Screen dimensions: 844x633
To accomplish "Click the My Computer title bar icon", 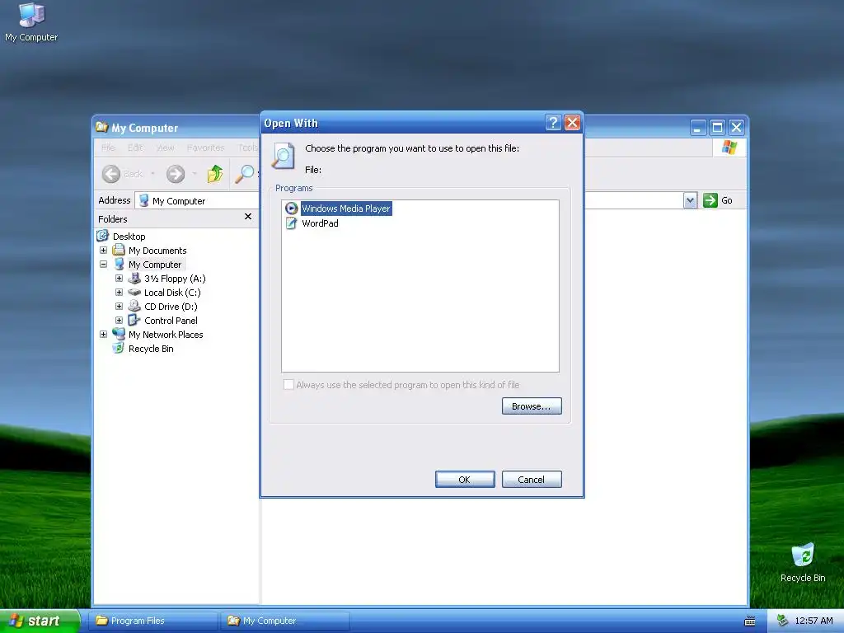I will point(101,127).
